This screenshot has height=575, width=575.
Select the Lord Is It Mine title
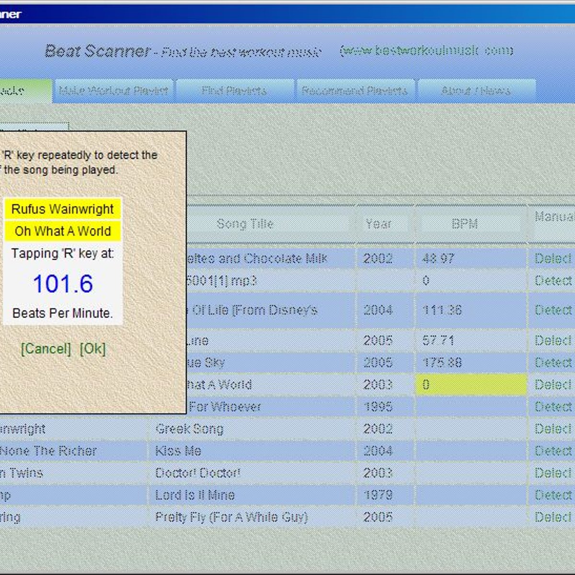tap(251, 494)
